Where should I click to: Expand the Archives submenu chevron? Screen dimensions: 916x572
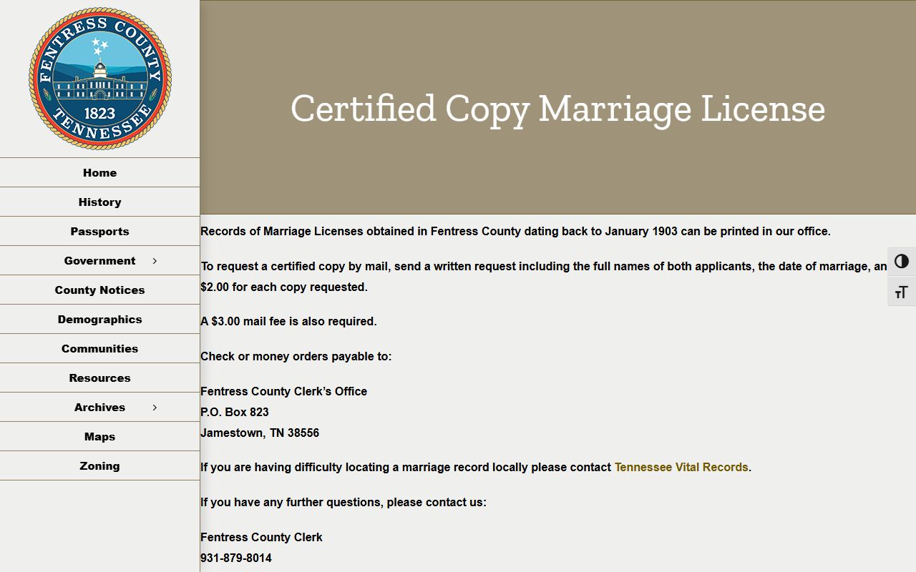(x=155, y=408)
